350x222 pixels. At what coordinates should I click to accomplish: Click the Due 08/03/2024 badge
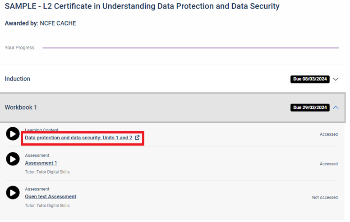310,79
